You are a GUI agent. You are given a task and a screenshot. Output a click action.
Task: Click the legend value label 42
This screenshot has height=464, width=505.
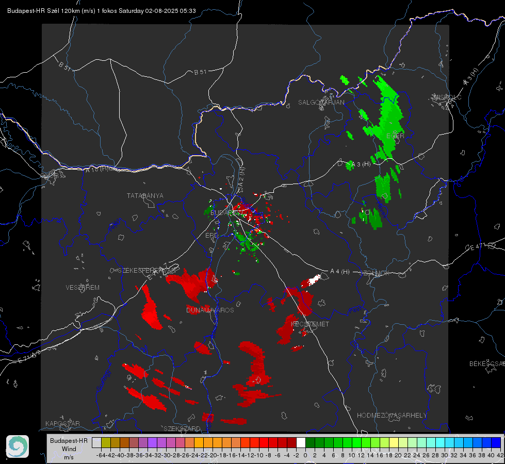500,455
